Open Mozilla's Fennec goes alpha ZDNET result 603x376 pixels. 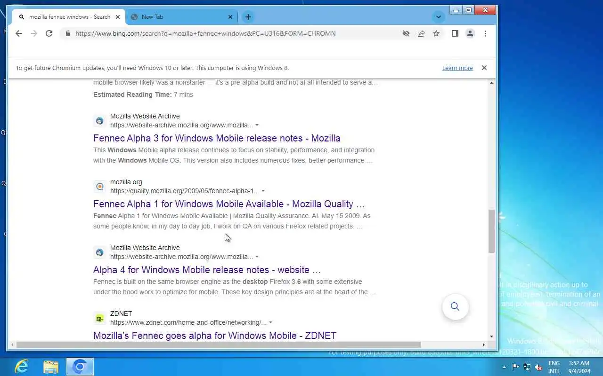pos(215,336)
